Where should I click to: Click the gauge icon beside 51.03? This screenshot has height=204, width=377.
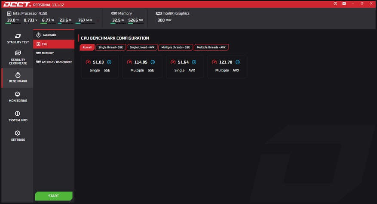pyautogui.click(x=88, y=62)
